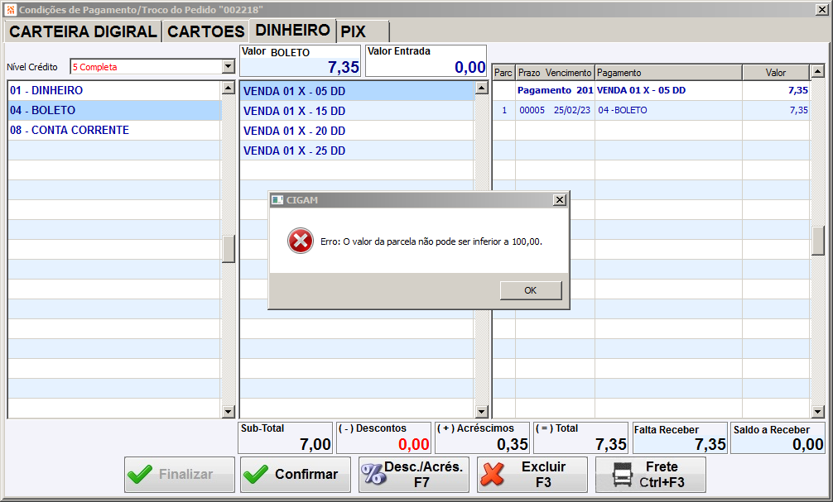Image resolution: width=833 pixels, height=502 pixels.
Task: Dismiss the error dialog with OK
Action: (530, 290)
